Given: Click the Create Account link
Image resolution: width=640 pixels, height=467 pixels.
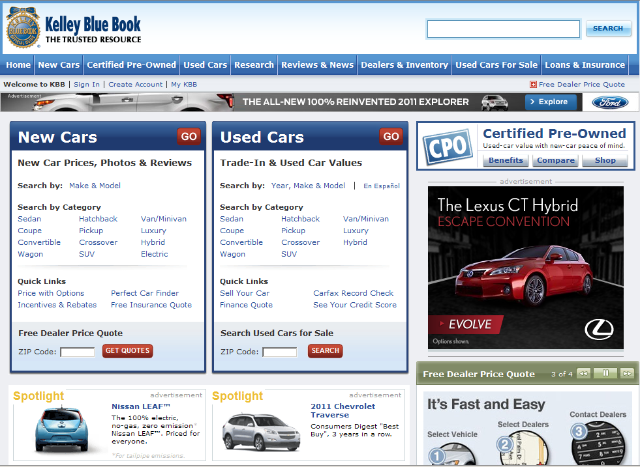Looking at the screenshot, I should click(136, 85).
